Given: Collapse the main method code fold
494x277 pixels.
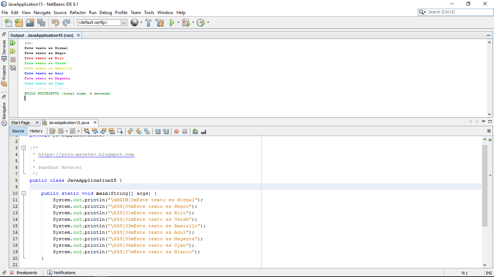Looking at the screenshot, I should pos(24,193).
